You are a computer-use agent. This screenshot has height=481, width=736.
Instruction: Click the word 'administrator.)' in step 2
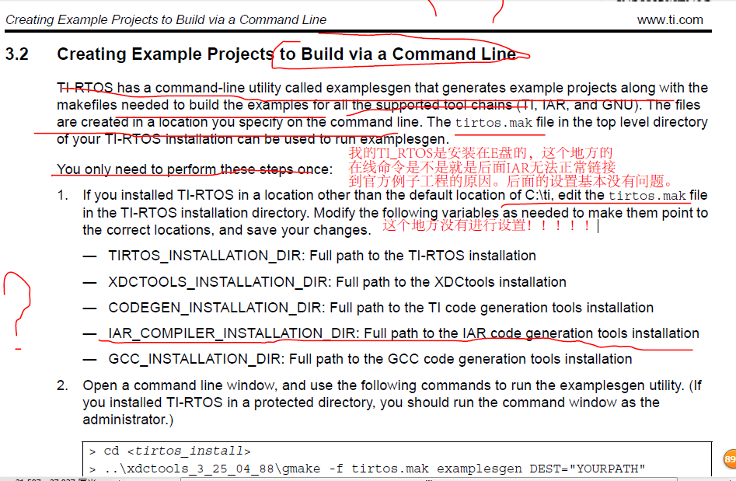coord(127,420)
